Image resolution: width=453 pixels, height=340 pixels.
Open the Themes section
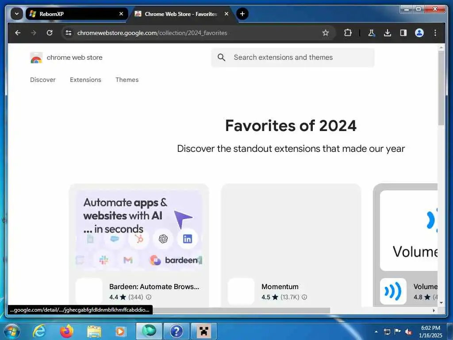pyautogui.click(x=127, y=80)
